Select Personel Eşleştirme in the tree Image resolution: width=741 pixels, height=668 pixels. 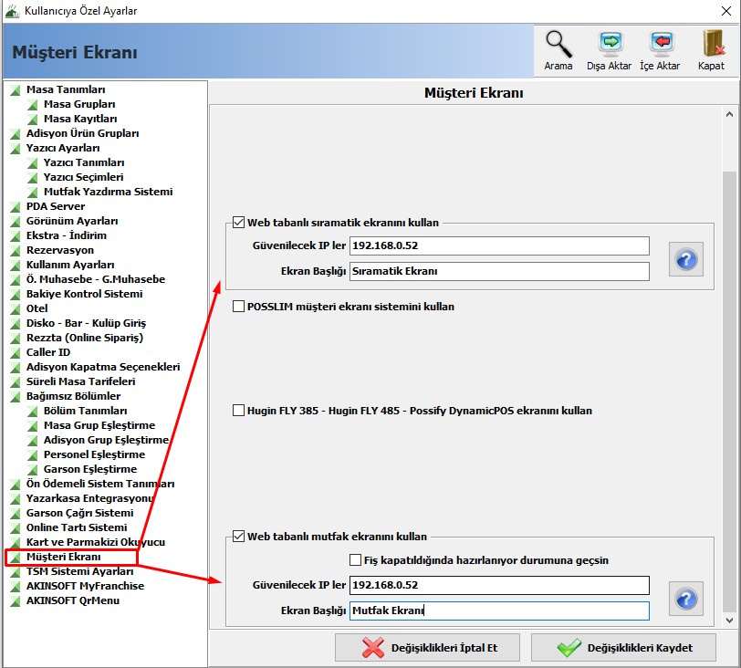click(x=95, y=455)
